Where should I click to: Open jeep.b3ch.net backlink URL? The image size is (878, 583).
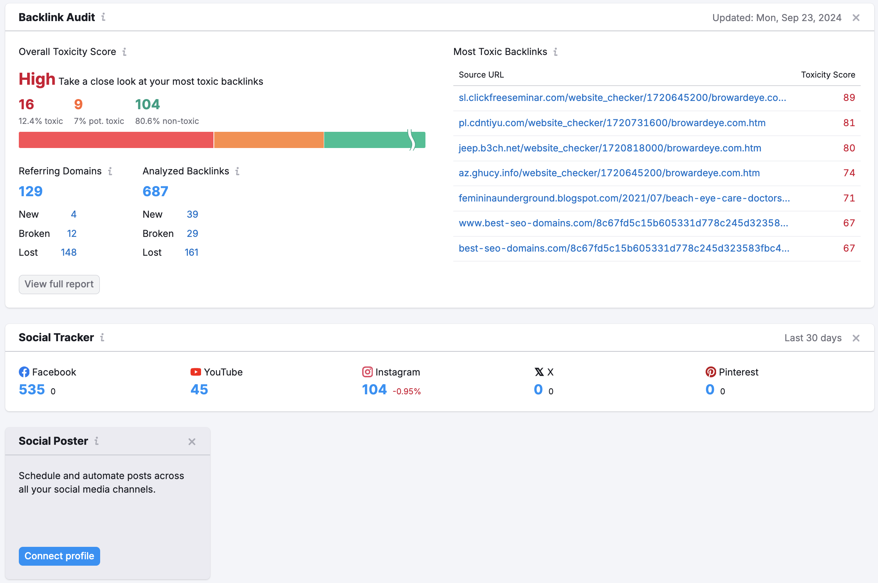[610, 148]
